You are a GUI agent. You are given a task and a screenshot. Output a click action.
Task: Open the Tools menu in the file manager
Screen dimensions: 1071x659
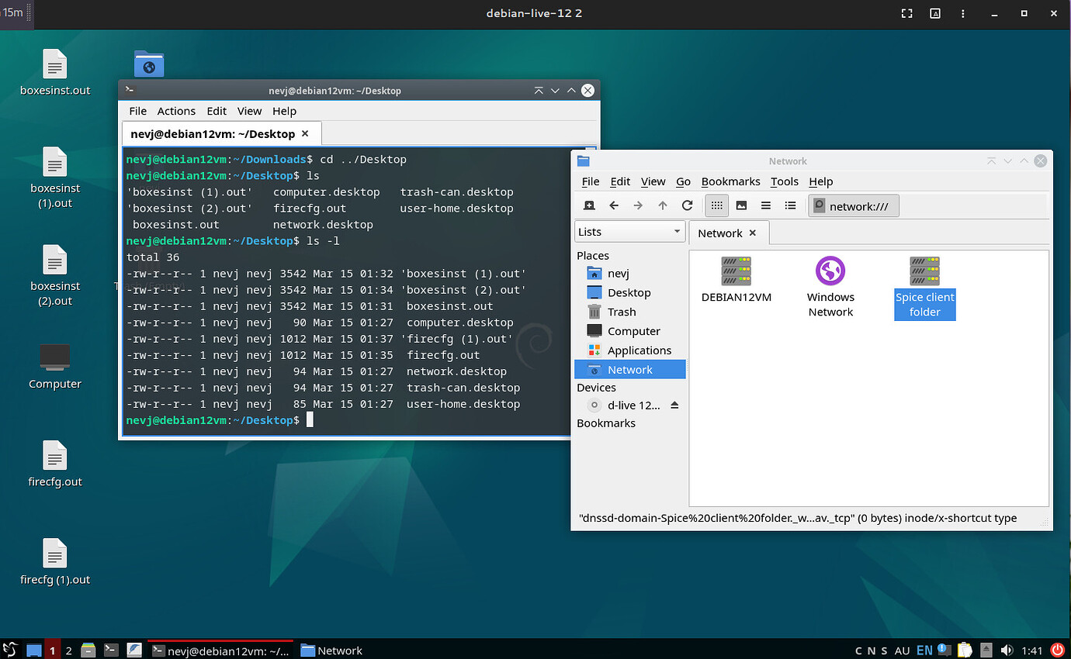coord(784,181)
